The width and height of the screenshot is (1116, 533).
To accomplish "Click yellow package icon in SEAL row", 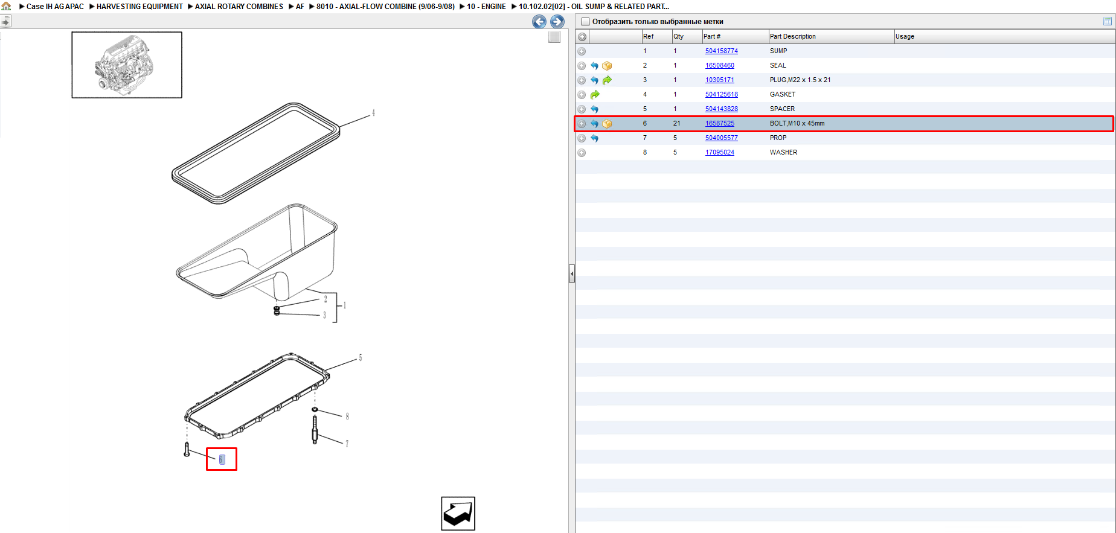I will [x=607, y=66].
